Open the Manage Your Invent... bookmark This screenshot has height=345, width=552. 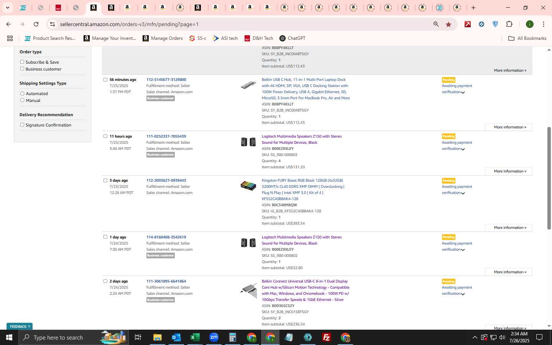point(110,38)
